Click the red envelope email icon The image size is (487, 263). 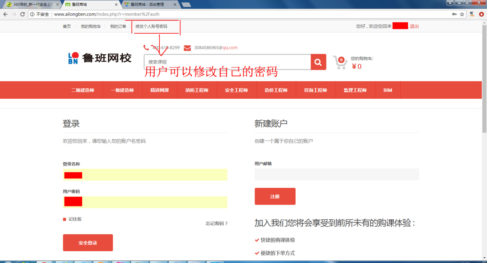click(x=187, y=48)
